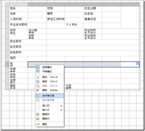The width and height of the screenshot is (145, 131).
Task: Click the delete row icon beside 删除行
Action: tap(38, 119)
